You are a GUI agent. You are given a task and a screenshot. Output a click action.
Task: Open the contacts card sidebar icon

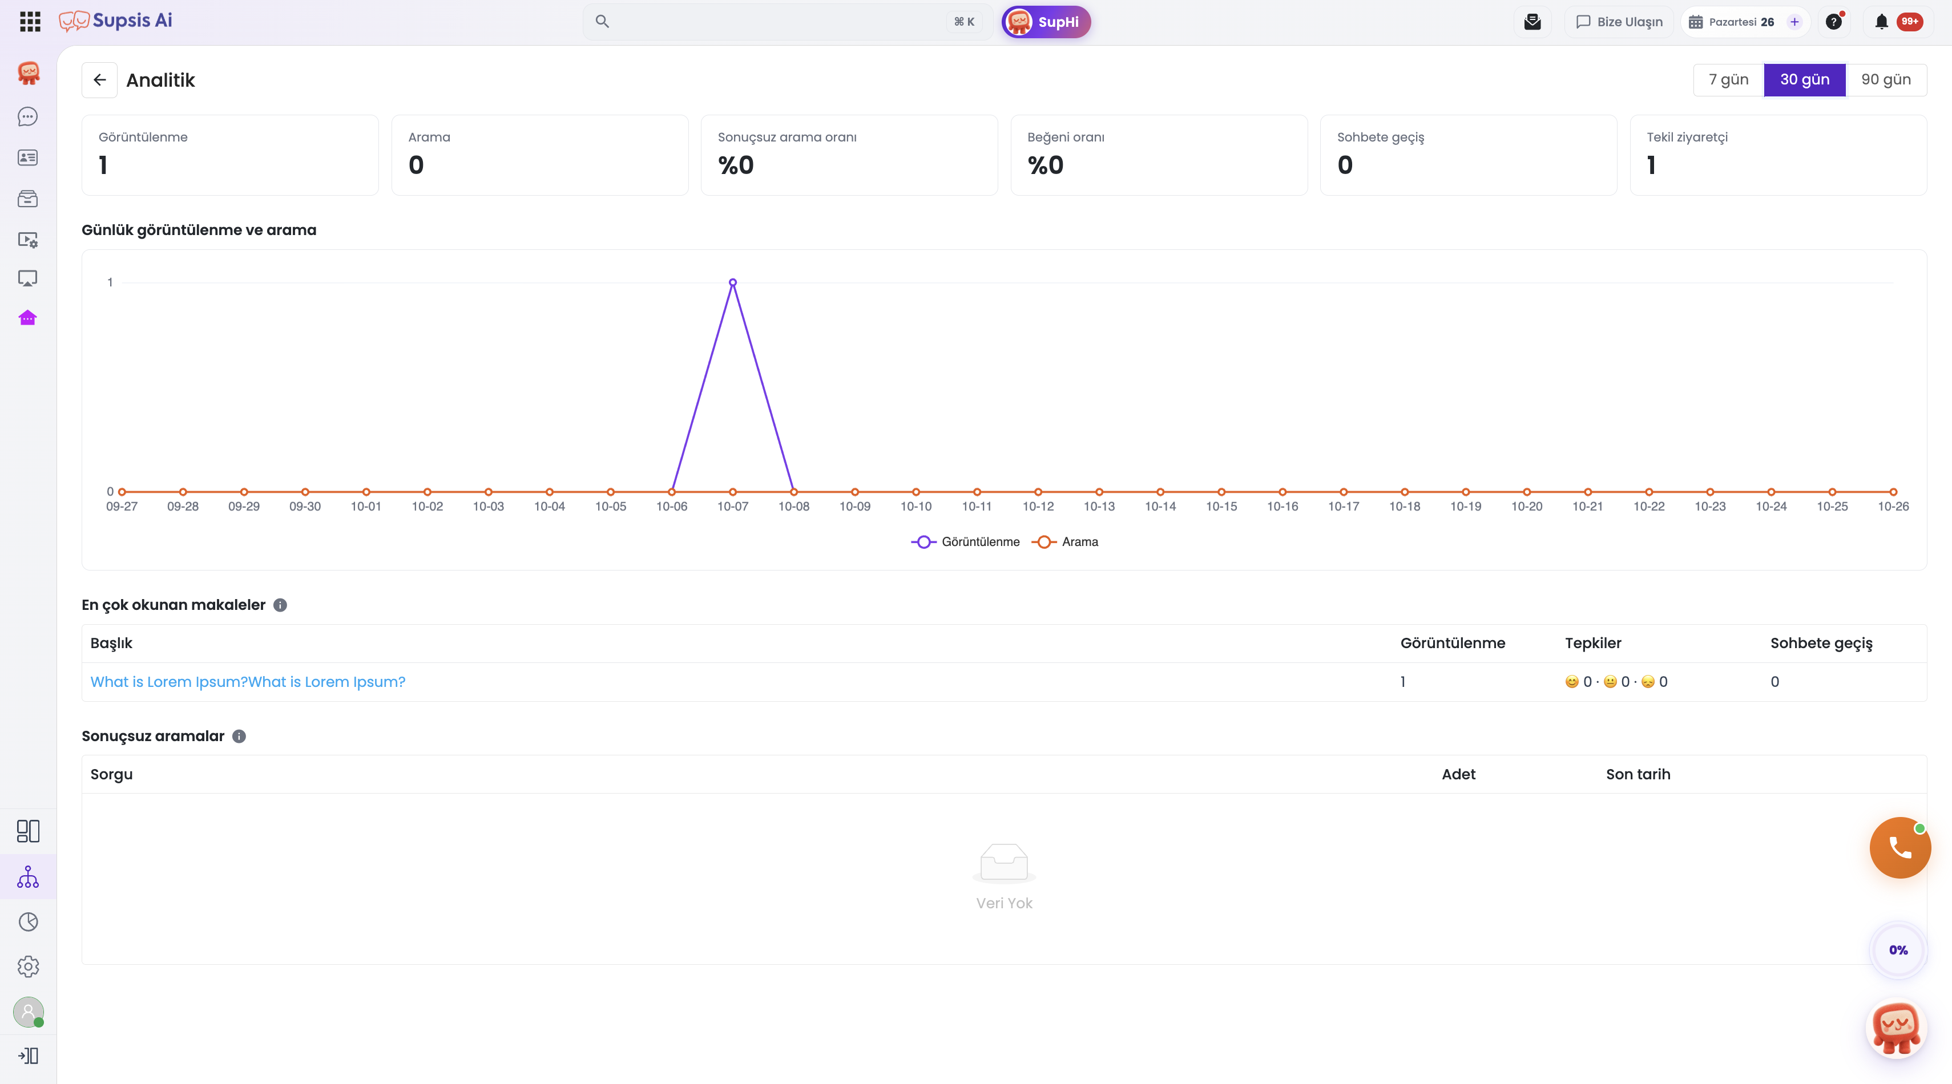[x=28, y=157]
